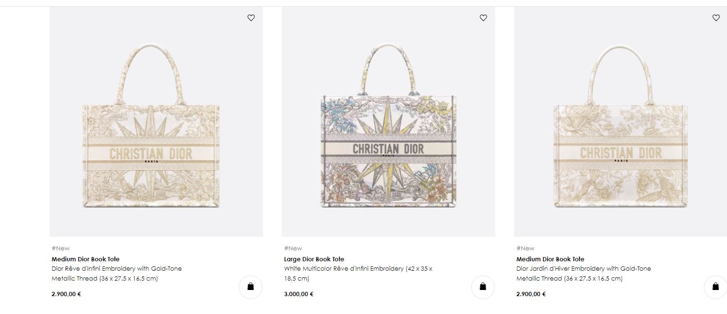727x314 pixels.
Task: Toggle wishlist heart on Large Dior Book Tote
Action: click(x=483, y=18)
